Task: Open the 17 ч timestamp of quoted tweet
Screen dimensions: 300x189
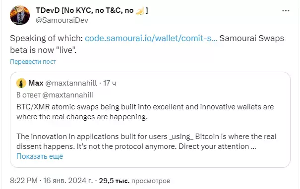Action: coord(110,83)
